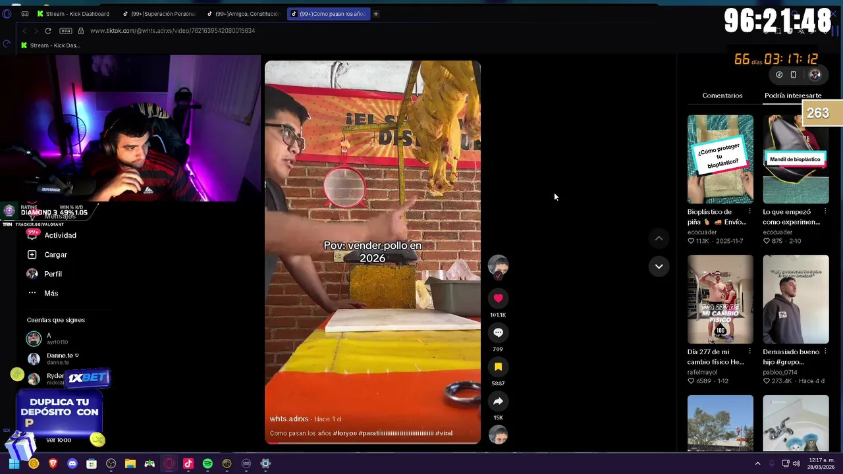
Task: Click the browser back arrow
Action: 24,30
